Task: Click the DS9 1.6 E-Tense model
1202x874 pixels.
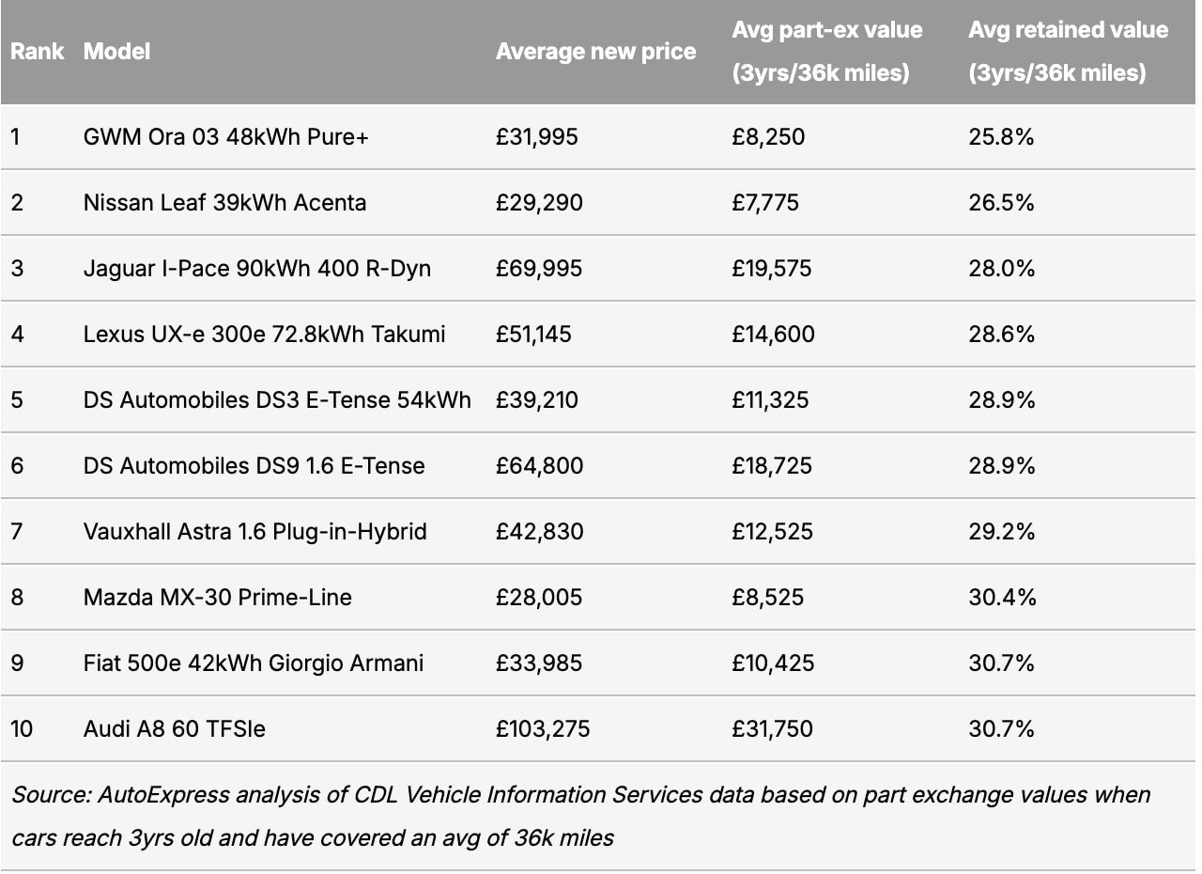Action: click(x=254, y=466)
